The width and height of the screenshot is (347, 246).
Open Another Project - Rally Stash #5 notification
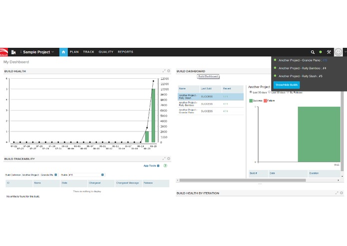(300, 76)
